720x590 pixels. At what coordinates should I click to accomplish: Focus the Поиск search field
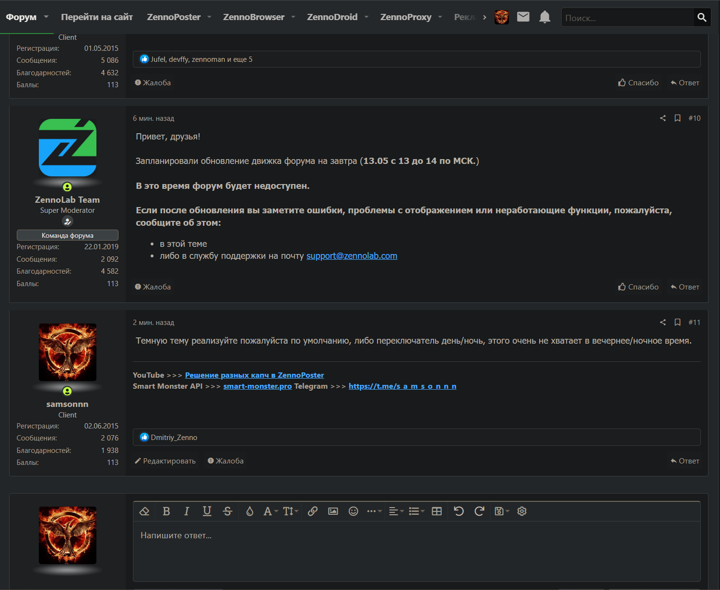pyautogui.click(x=628, y=17)
